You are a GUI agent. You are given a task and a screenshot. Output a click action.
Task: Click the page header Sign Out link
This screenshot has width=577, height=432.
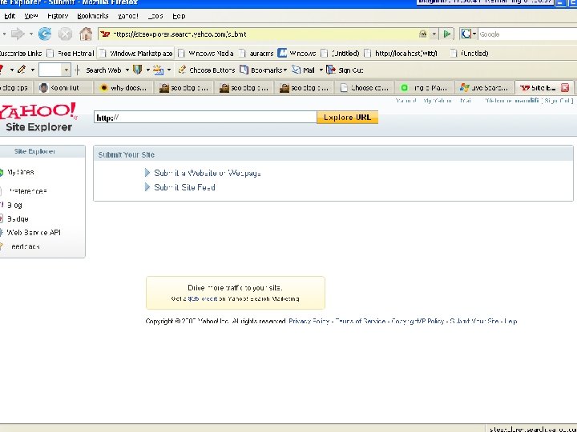(557, 101)
